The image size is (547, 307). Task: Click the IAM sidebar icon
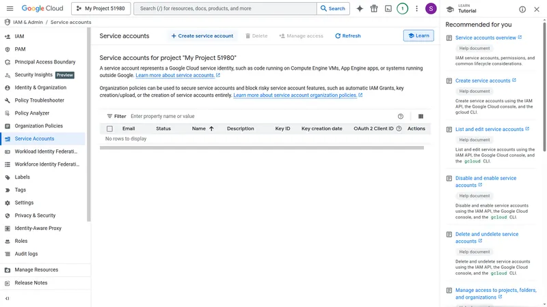click(x=8, y=37)
